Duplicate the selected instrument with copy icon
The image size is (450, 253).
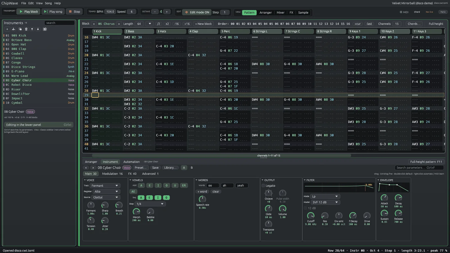20,29
